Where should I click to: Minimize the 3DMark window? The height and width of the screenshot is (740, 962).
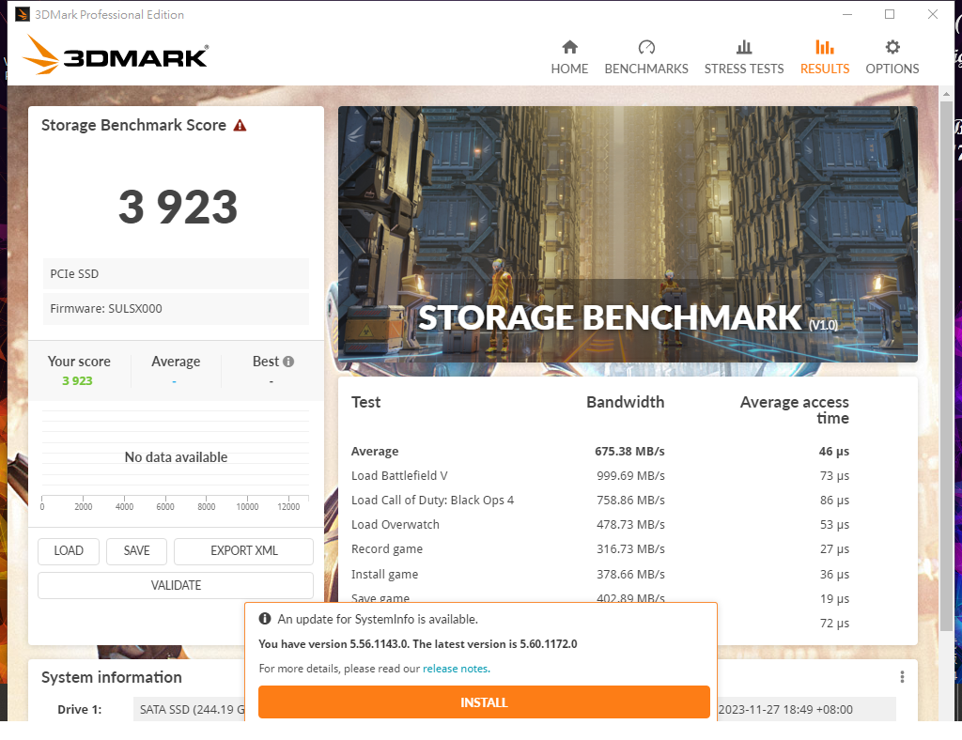[x=847, y=14]
